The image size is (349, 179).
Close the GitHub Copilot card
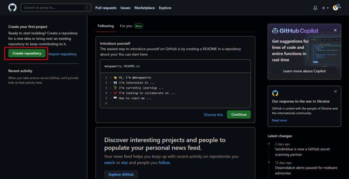point(335,31)
